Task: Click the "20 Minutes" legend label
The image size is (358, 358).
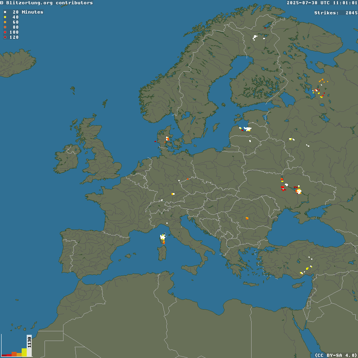Action: (x=28, y=12)
